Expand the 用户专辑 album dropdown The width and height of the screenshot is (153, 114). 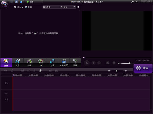tap(52, 7)
